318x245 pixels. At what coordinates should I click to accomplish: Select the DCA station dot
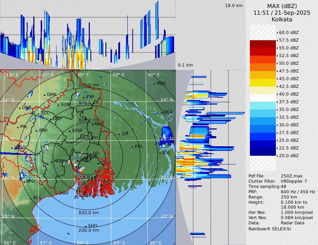[162, 112]
